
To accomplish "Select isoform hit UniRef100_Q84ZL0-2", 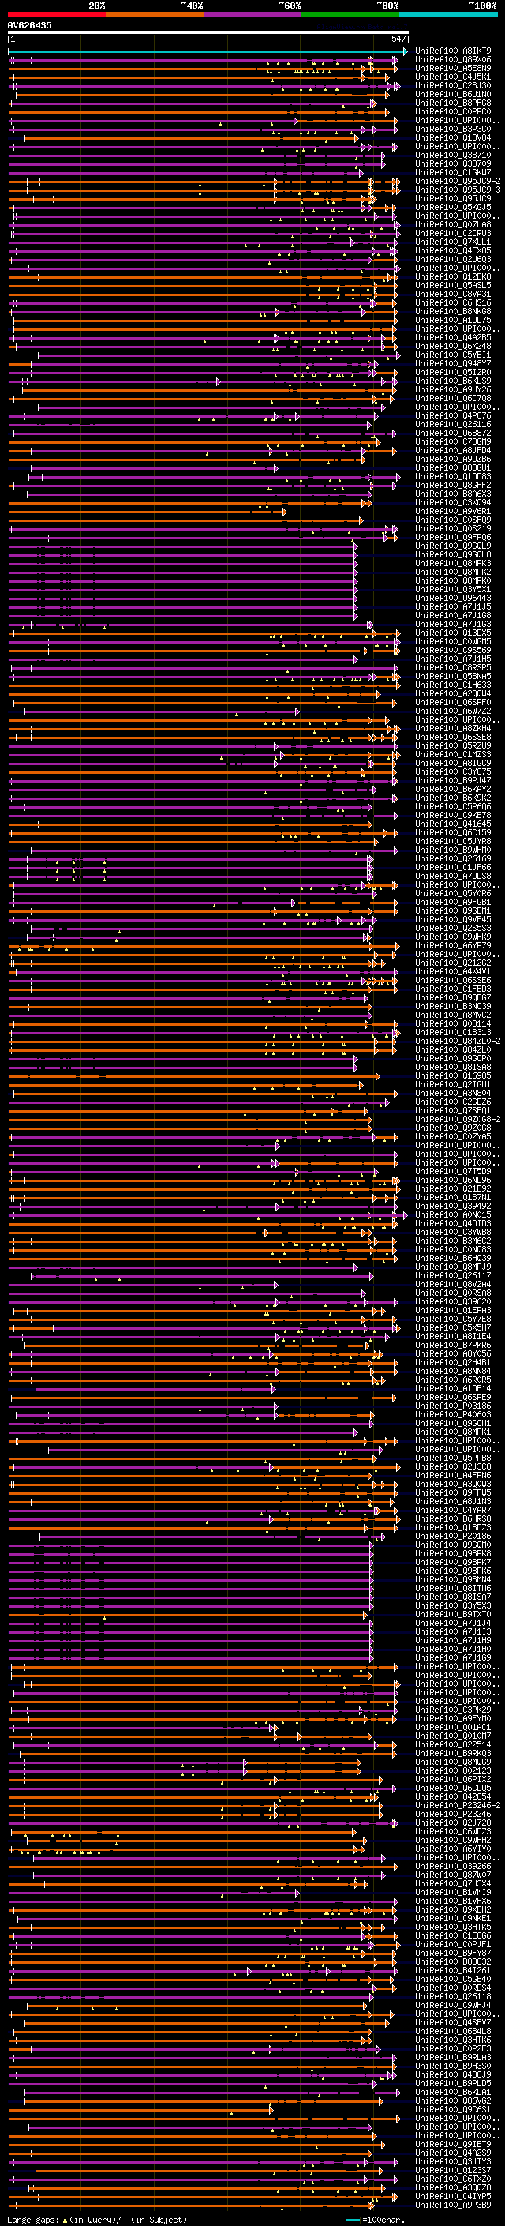I will pyautogui.click(x=458, y=1042).
